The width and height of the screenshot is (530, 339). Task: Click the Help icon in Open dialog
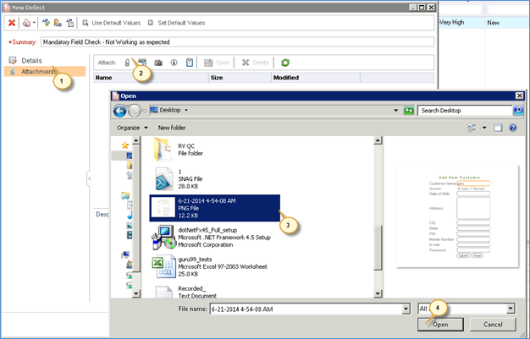516,128
